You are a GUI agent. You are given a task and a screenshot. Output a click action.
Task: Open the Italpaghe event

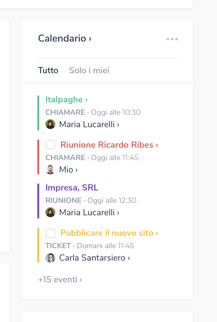point(66,100)
